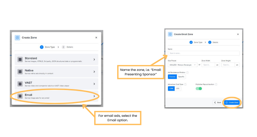Click the VAST zone type icon
This screenshot has height=137, width=257.
[x=20, y=84]
